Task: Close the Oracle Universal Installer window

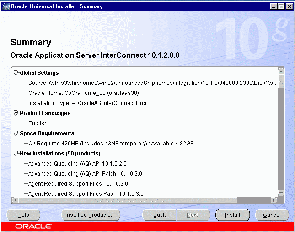Action: [x=289, y=6]
